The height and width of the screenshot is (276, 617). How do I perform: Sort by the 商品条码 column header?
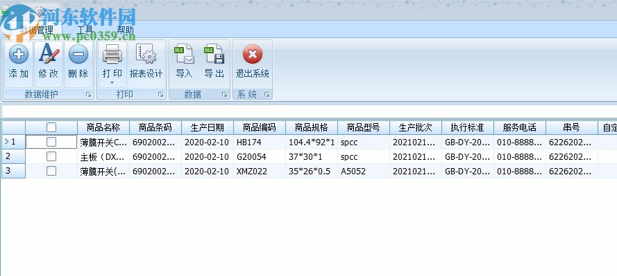[x=155, y=127]
